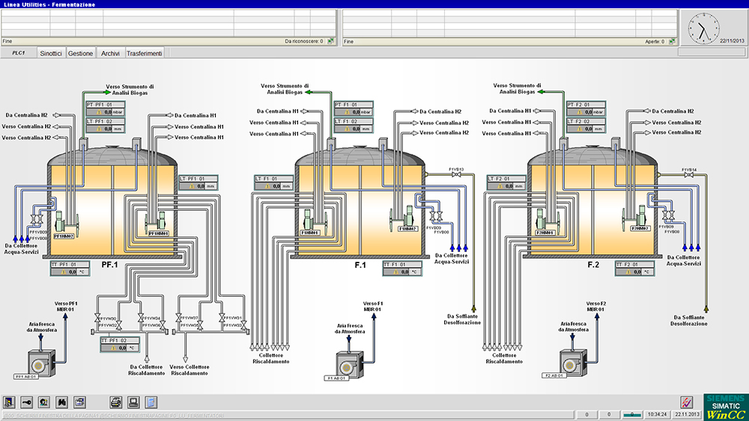Click valve PF1VW36
749x421 pixels.
coord(163,325)
